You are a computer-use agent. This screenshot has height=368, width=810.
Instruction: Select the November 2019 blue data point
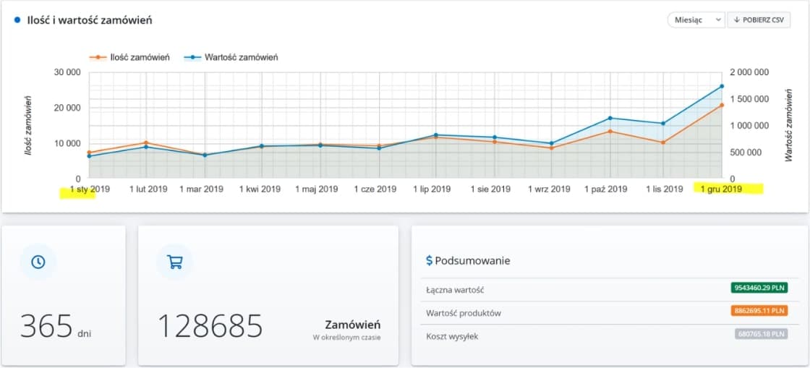(x=663, y=124)
